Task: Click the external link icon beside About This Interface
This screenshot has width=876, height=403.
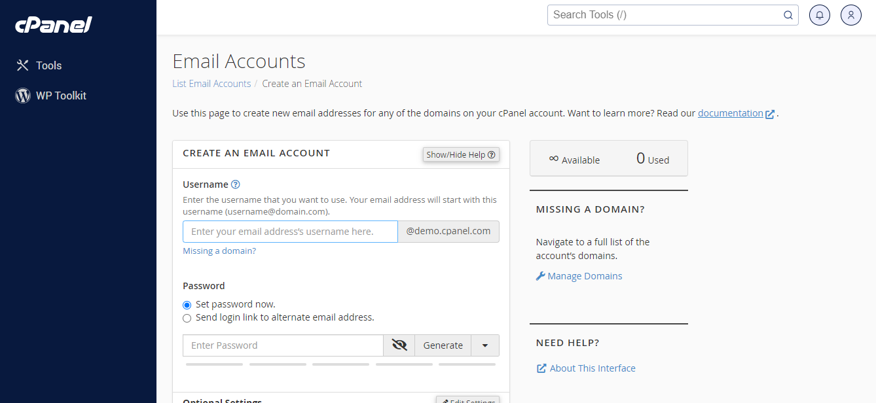Action: (541, 368)
